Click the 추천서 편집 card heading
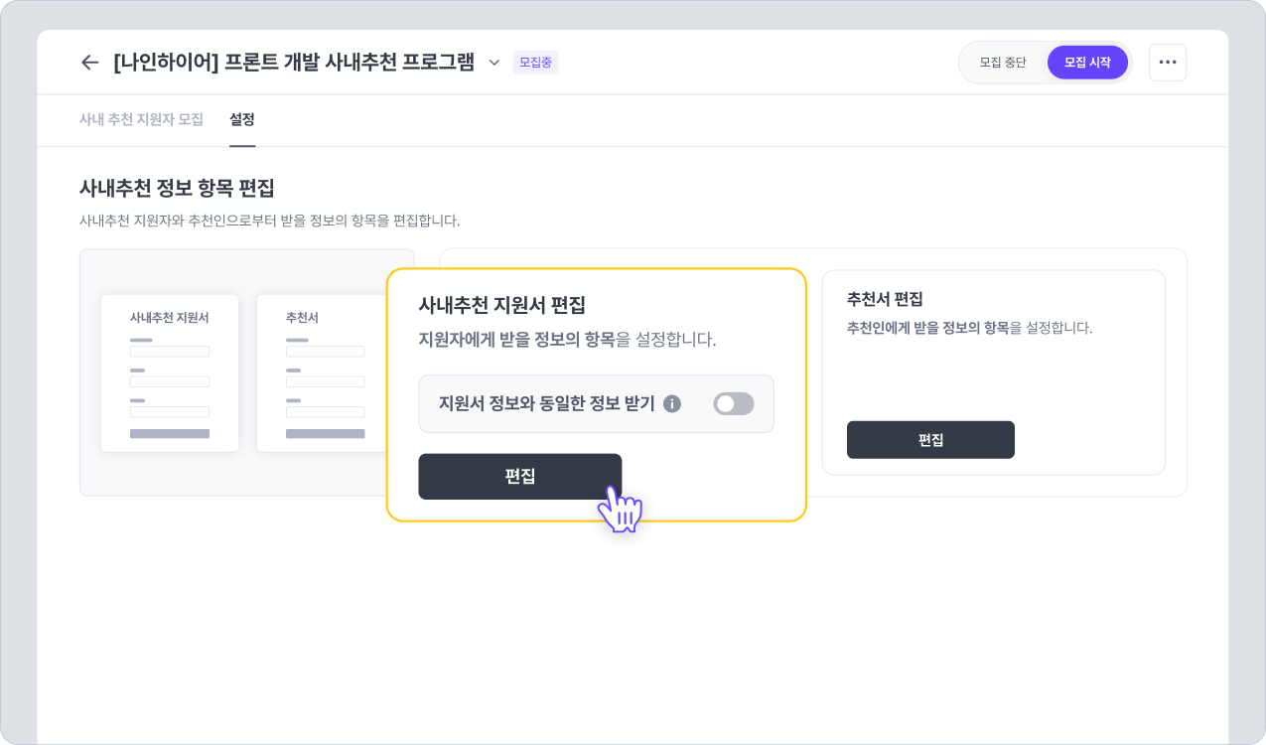1266x745 pixels. tap(885, 298)
